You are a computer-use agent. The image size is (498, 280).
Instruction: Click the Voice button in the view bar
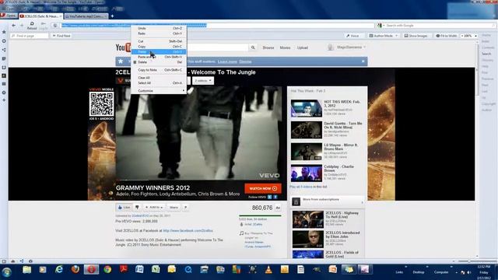click(x=352, y=36)
